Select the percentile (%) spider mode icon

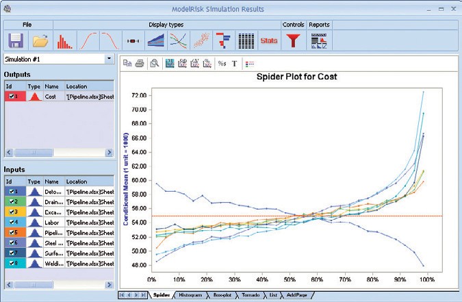207,63
